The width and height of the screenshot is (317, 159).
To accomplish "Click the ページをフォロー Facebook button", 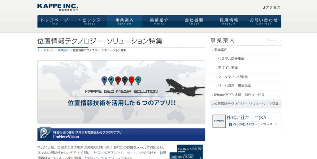I will click(243, 124).
